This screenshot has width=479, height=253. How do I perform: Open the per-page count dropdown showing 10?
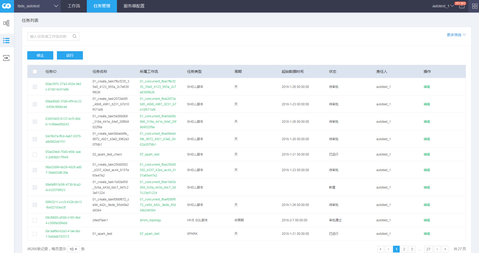point(73,249)
